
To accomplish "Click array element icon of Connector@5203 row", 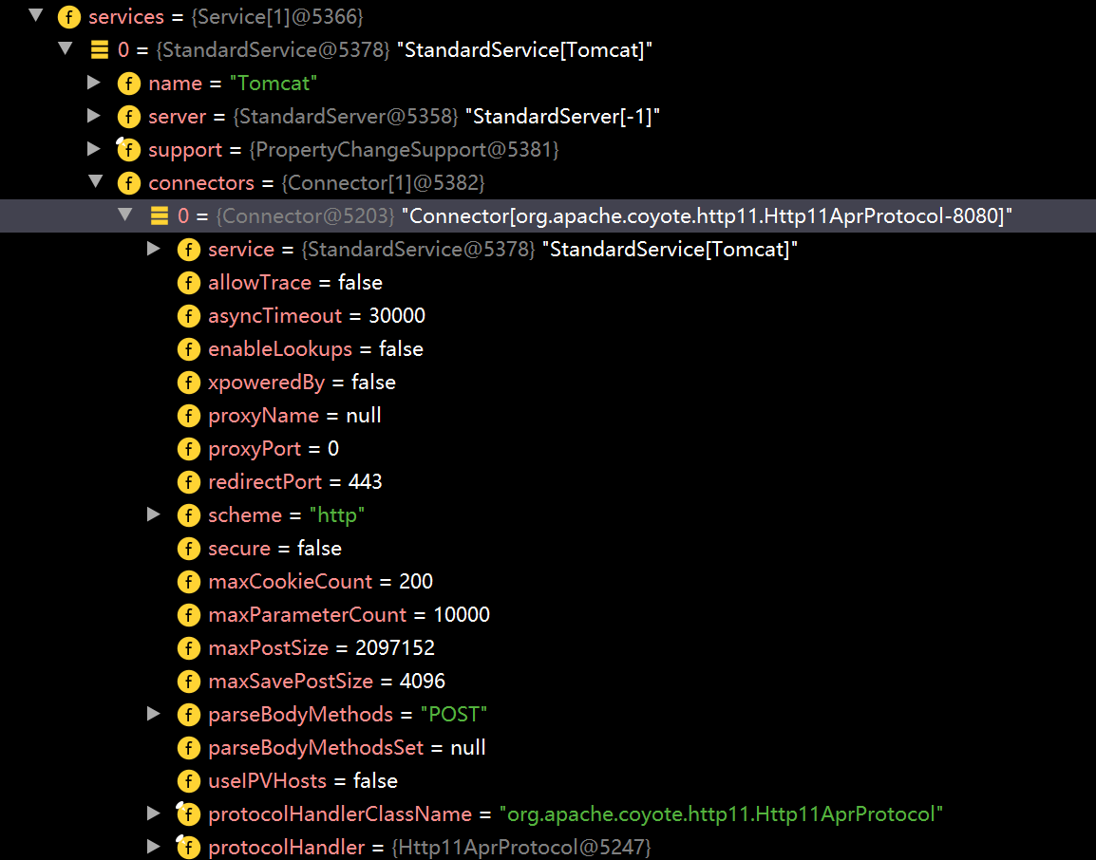I will [160, 215].
